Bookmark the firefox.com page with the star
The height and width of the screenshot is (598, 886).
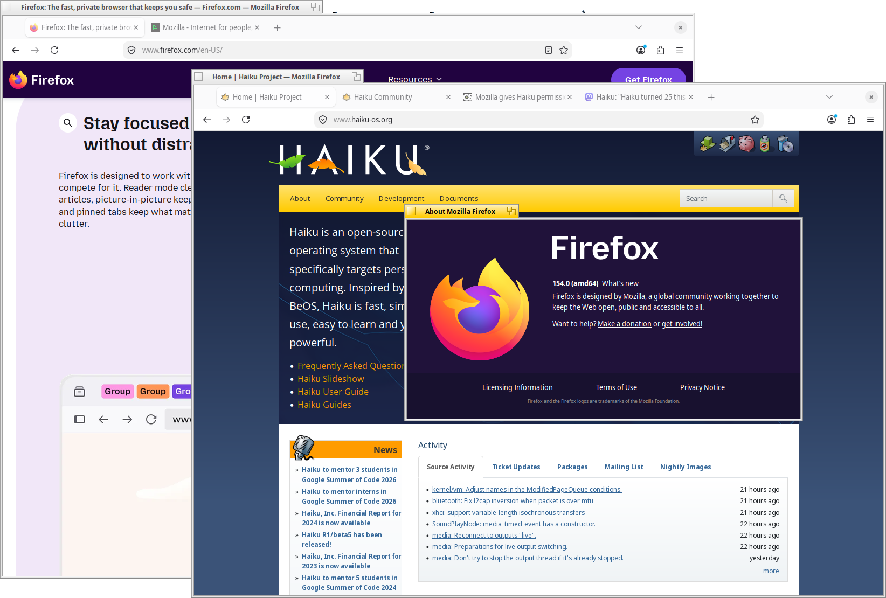point(564,50)
